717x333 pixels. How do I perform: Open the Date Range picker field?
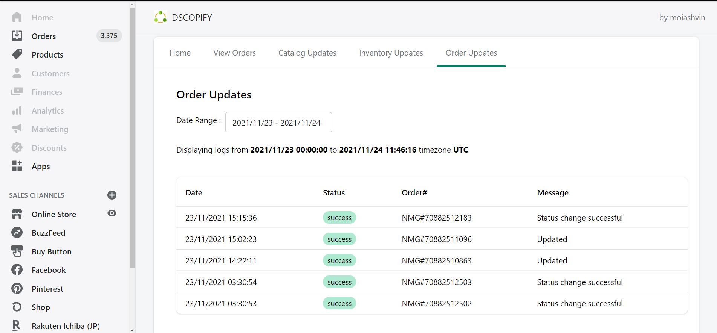click(x=278, y=123)
